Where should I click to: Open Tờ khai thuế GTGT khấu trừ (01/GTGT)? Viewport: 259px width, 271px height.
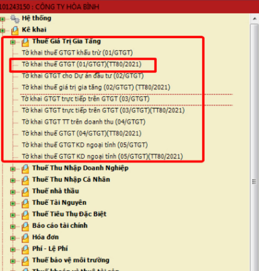[77, 53]
